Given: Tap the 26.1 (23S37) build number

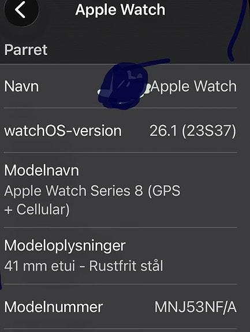Looking at the screenshot, I should point(193,131).
